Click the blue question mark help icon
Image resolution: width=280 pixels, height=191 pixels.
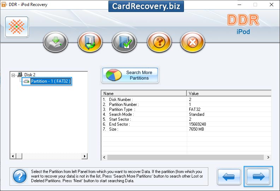(20, 176)
